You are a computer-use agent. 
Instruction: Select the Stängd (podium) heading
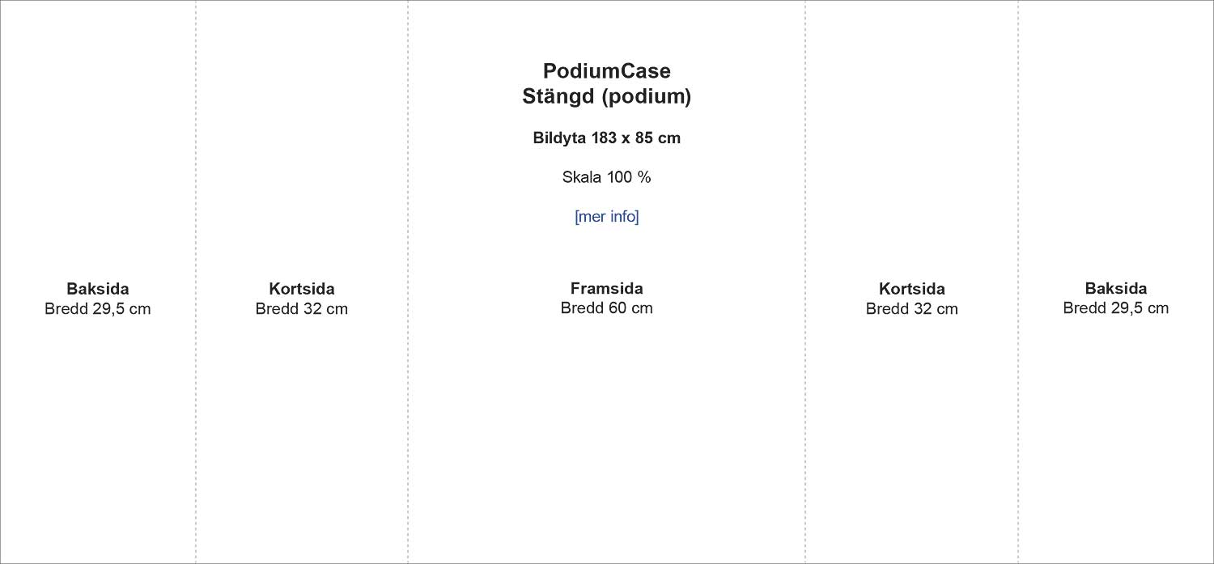tap(606, 97)
